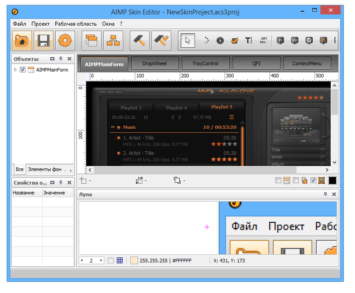
Task: Add a button element with the round play icon
Action: [220, 41]
